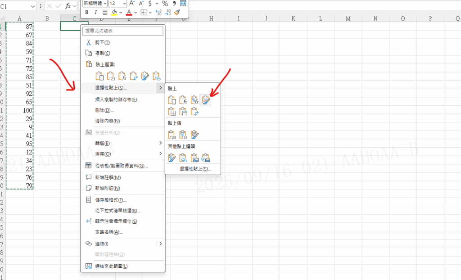
Task: Click Paste as Linked Picture icon
Action: pos(206,158)
